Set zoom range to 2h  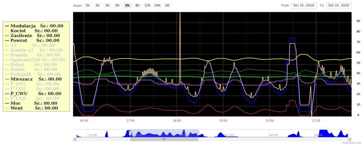click(98, 5)
